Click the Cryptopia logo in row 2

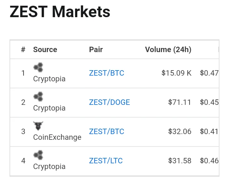[x=38, y=97]
